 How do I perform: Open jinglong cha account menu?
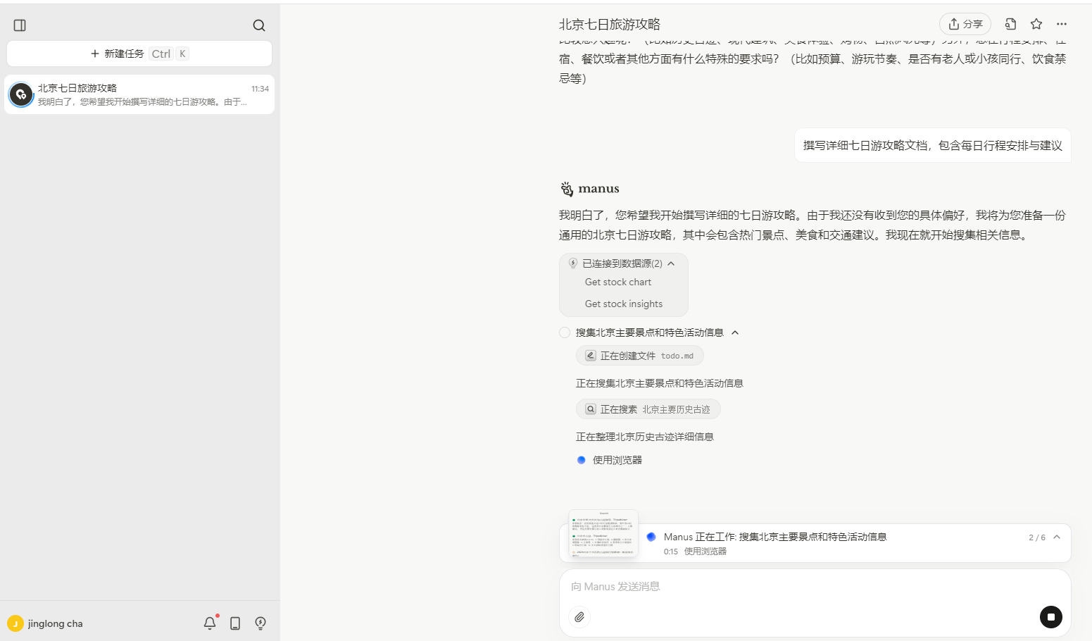44,623
